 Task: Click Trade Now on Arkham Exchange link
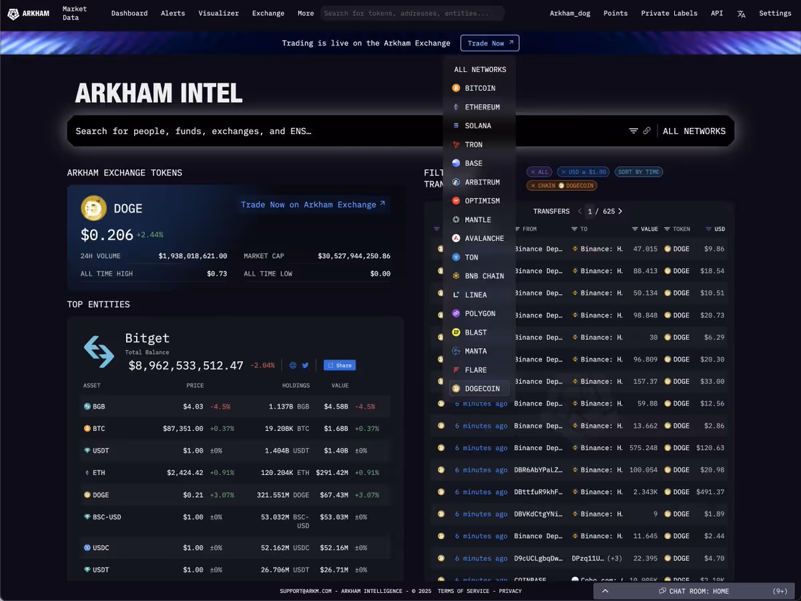tap(313, 205)
